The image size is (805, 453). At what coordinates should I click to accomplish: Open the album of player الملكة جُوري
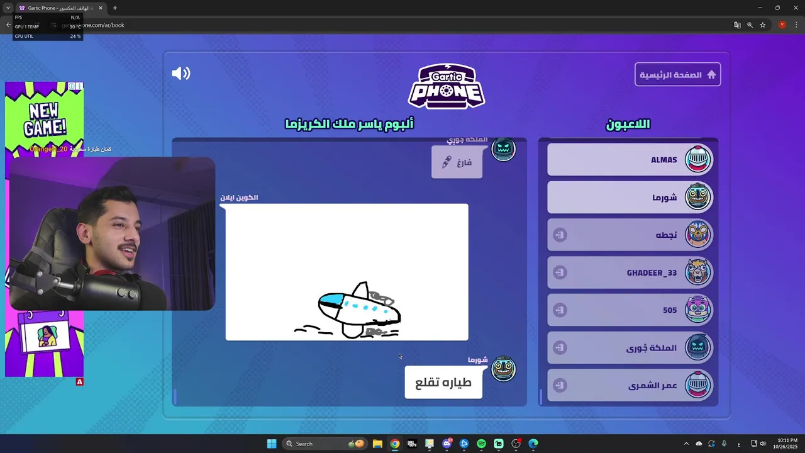(x=630, y=348)
